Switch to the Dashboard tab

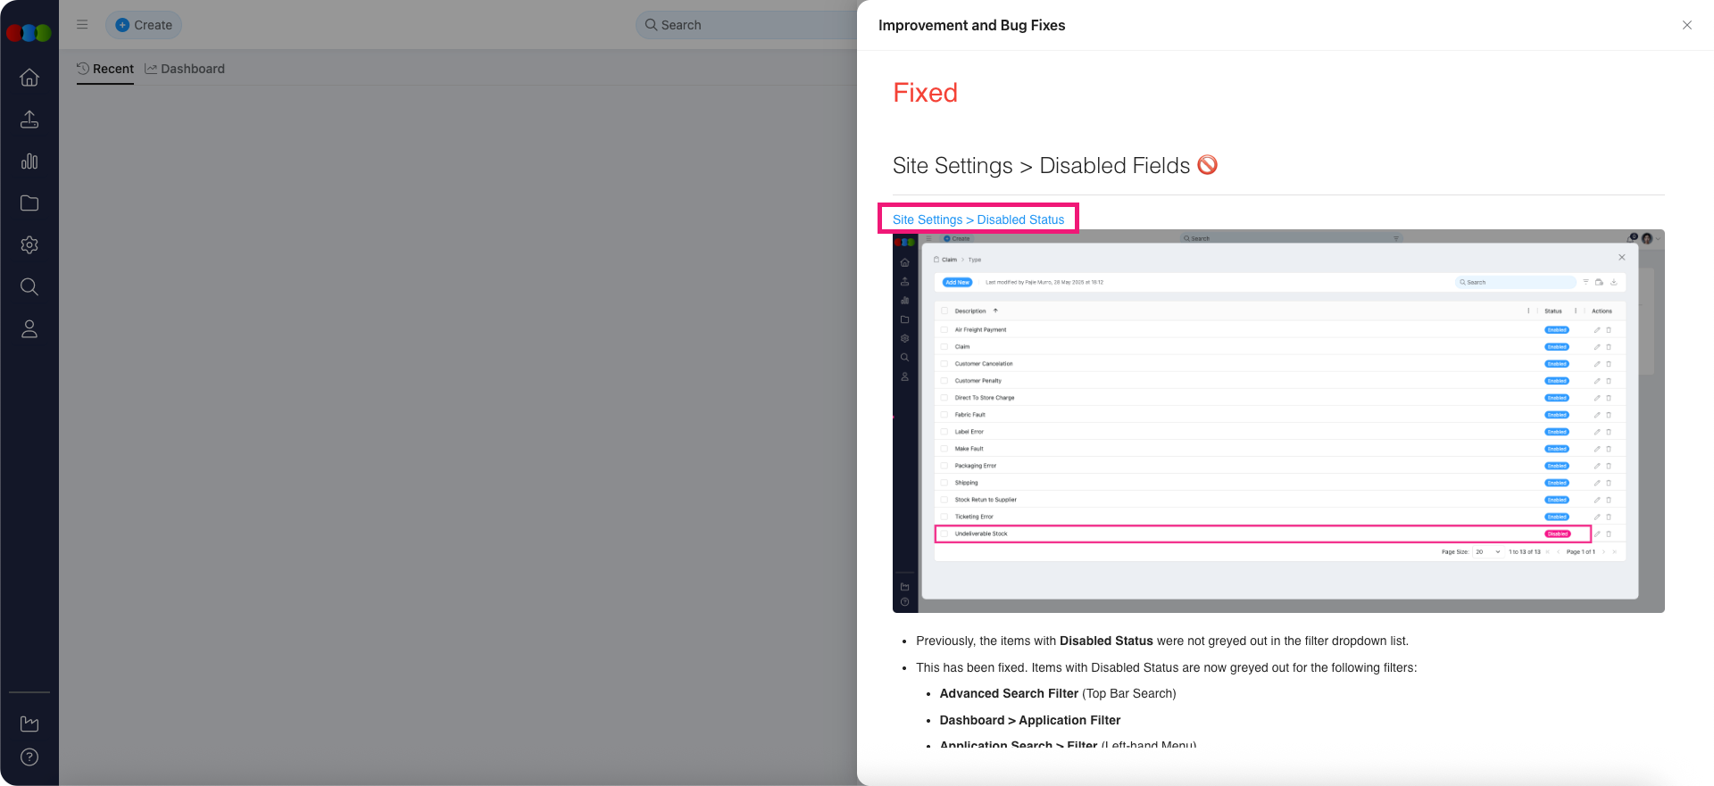185,69
